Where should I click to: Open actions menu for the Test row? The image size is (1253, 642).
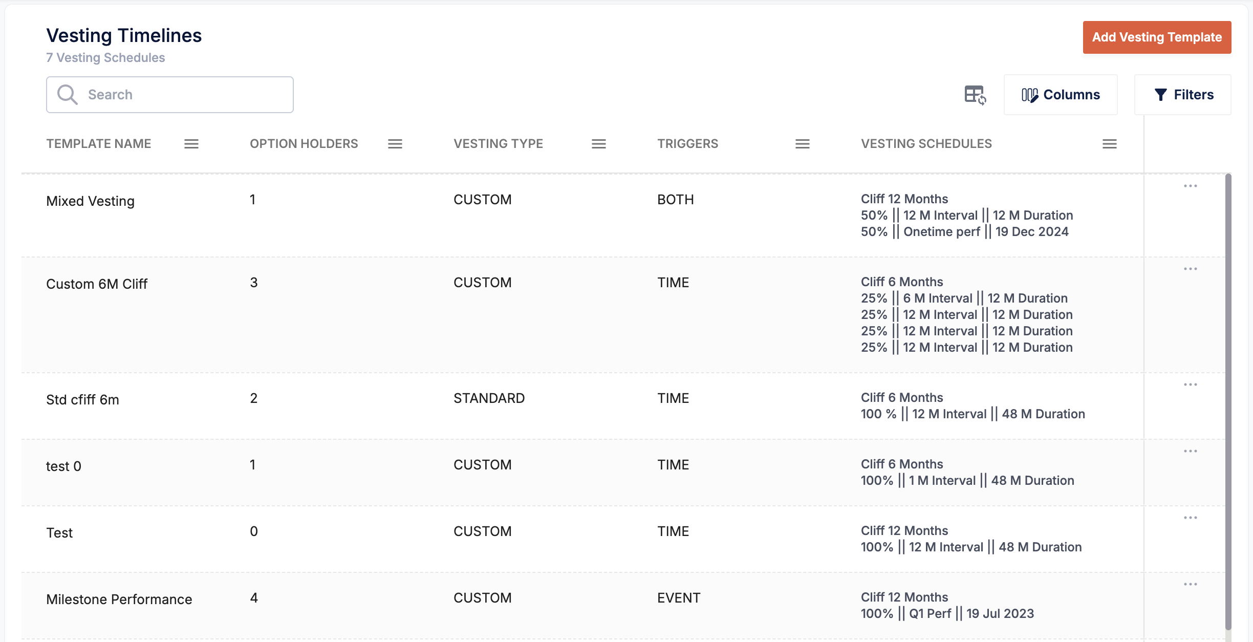tap(1191, 518)
